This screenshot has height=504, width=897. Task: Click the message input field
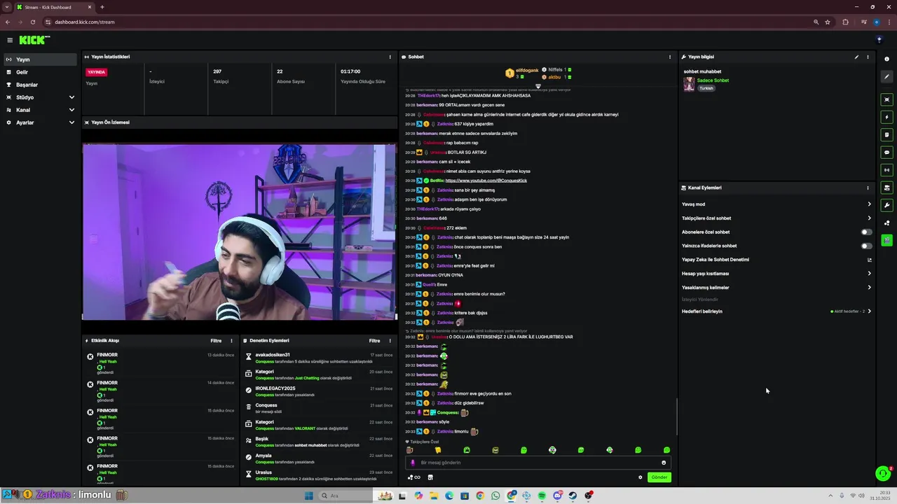[x=537, y=463]
